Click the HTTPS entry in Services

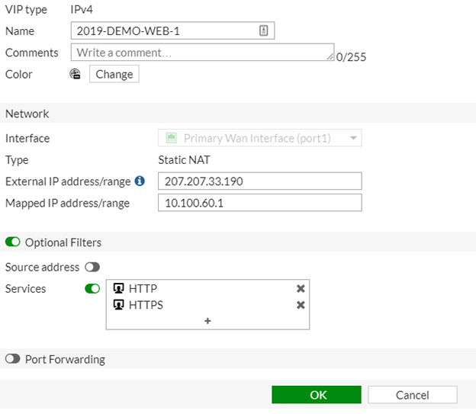207,305
